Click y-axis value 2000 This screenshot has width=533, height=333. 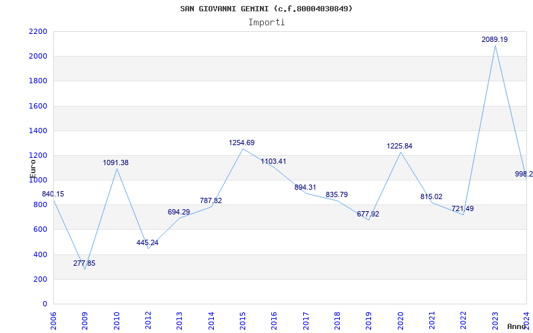38,57
